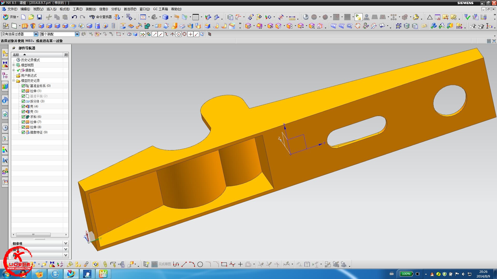Select the Revolve tool icon
Image resolution: width=497 pixels, height=279 pixels.
[x=33, y=26]
